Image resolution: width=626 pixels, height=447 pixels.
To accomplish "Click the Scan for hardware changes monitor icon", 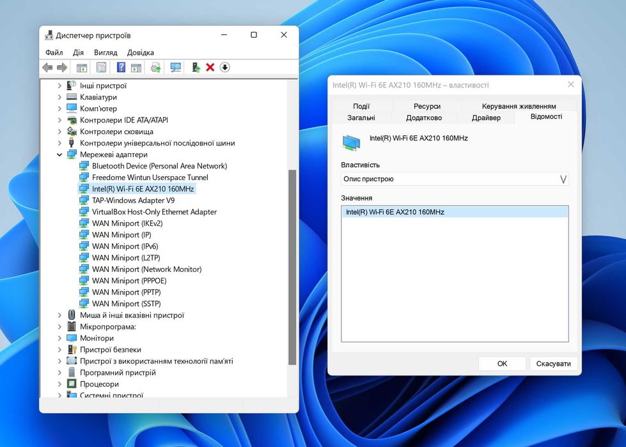I will click(176, 68).
